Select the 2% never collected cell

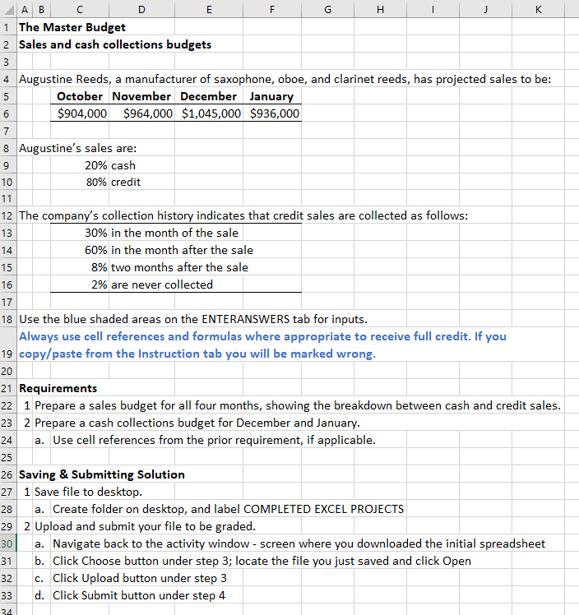(x=80, y=284)
